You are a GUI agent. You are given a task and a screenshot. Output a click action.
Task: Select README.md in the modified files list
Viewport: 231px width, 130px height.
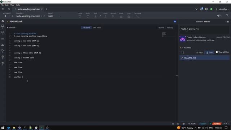click(205, 58)
